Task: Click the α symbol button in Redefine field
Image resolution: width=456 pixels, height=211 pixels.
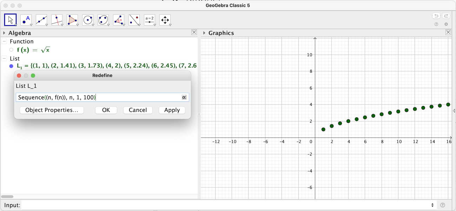Action: tap(184, 97)
